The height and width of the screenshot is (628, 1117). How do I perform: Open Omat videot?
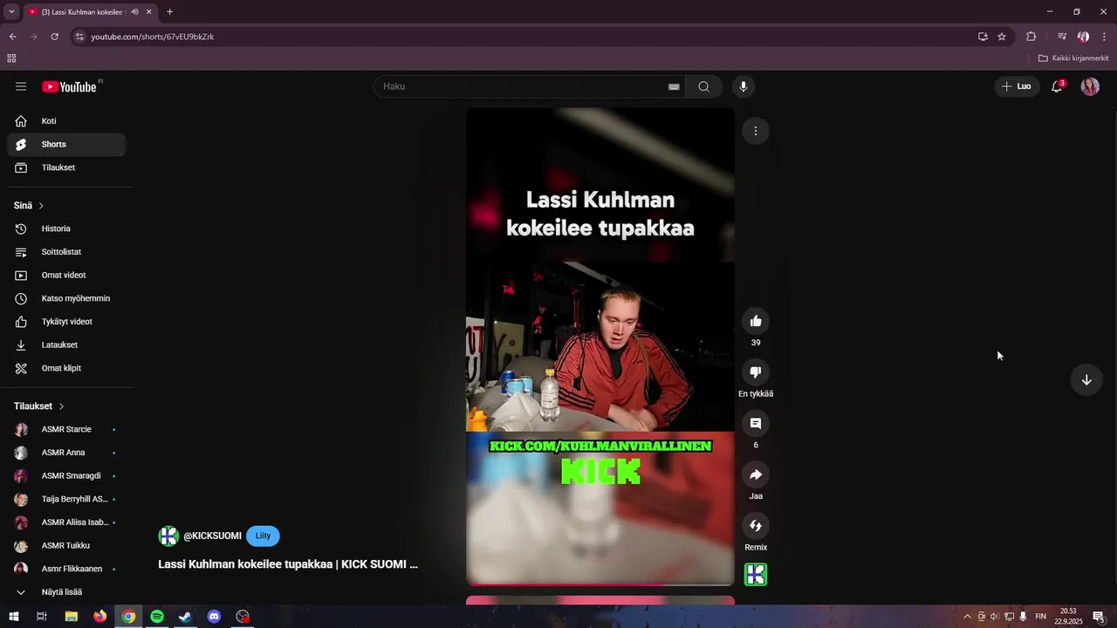click(66, 275)
